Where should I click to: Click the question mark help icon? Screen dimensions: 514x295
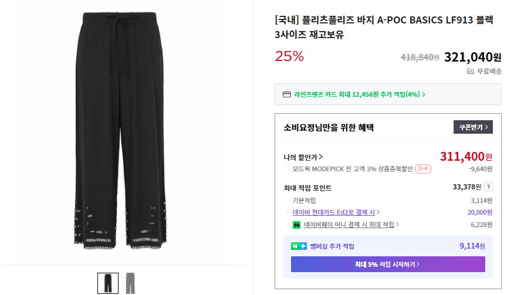[488, 187]
